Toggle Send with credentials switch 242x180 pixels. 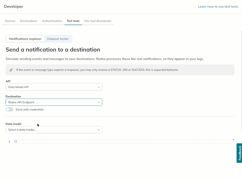(x=9, y=109)
